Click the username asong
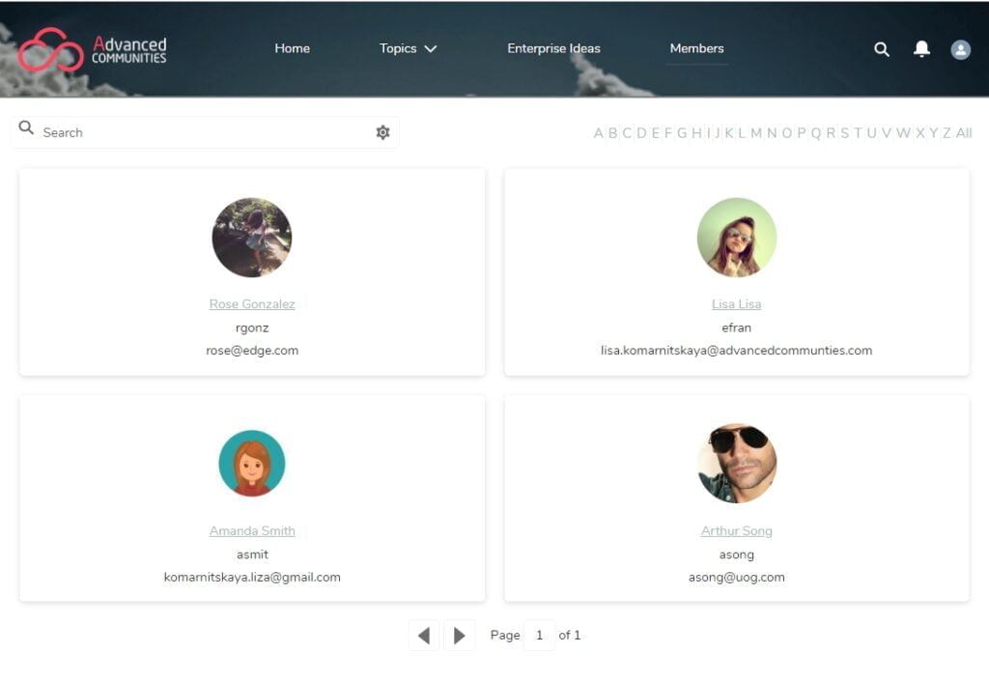 737,555
